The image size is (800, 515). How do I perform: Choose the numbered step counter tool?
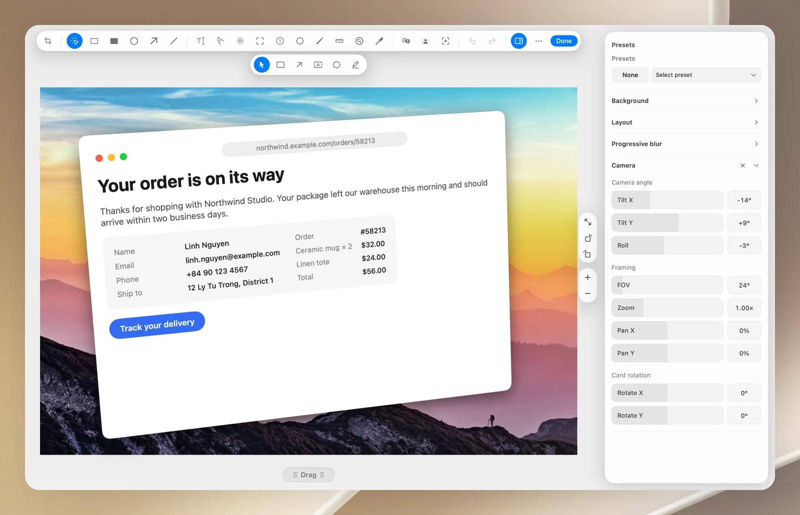click(x=280, y=41)
